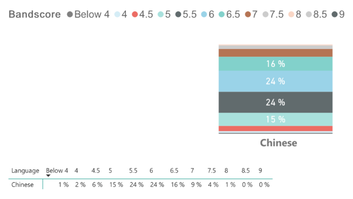Select the dark gray 24 % segment
The height and width of the screenshot is (199, 353).
pyautogui.click(x=276, y=102)
